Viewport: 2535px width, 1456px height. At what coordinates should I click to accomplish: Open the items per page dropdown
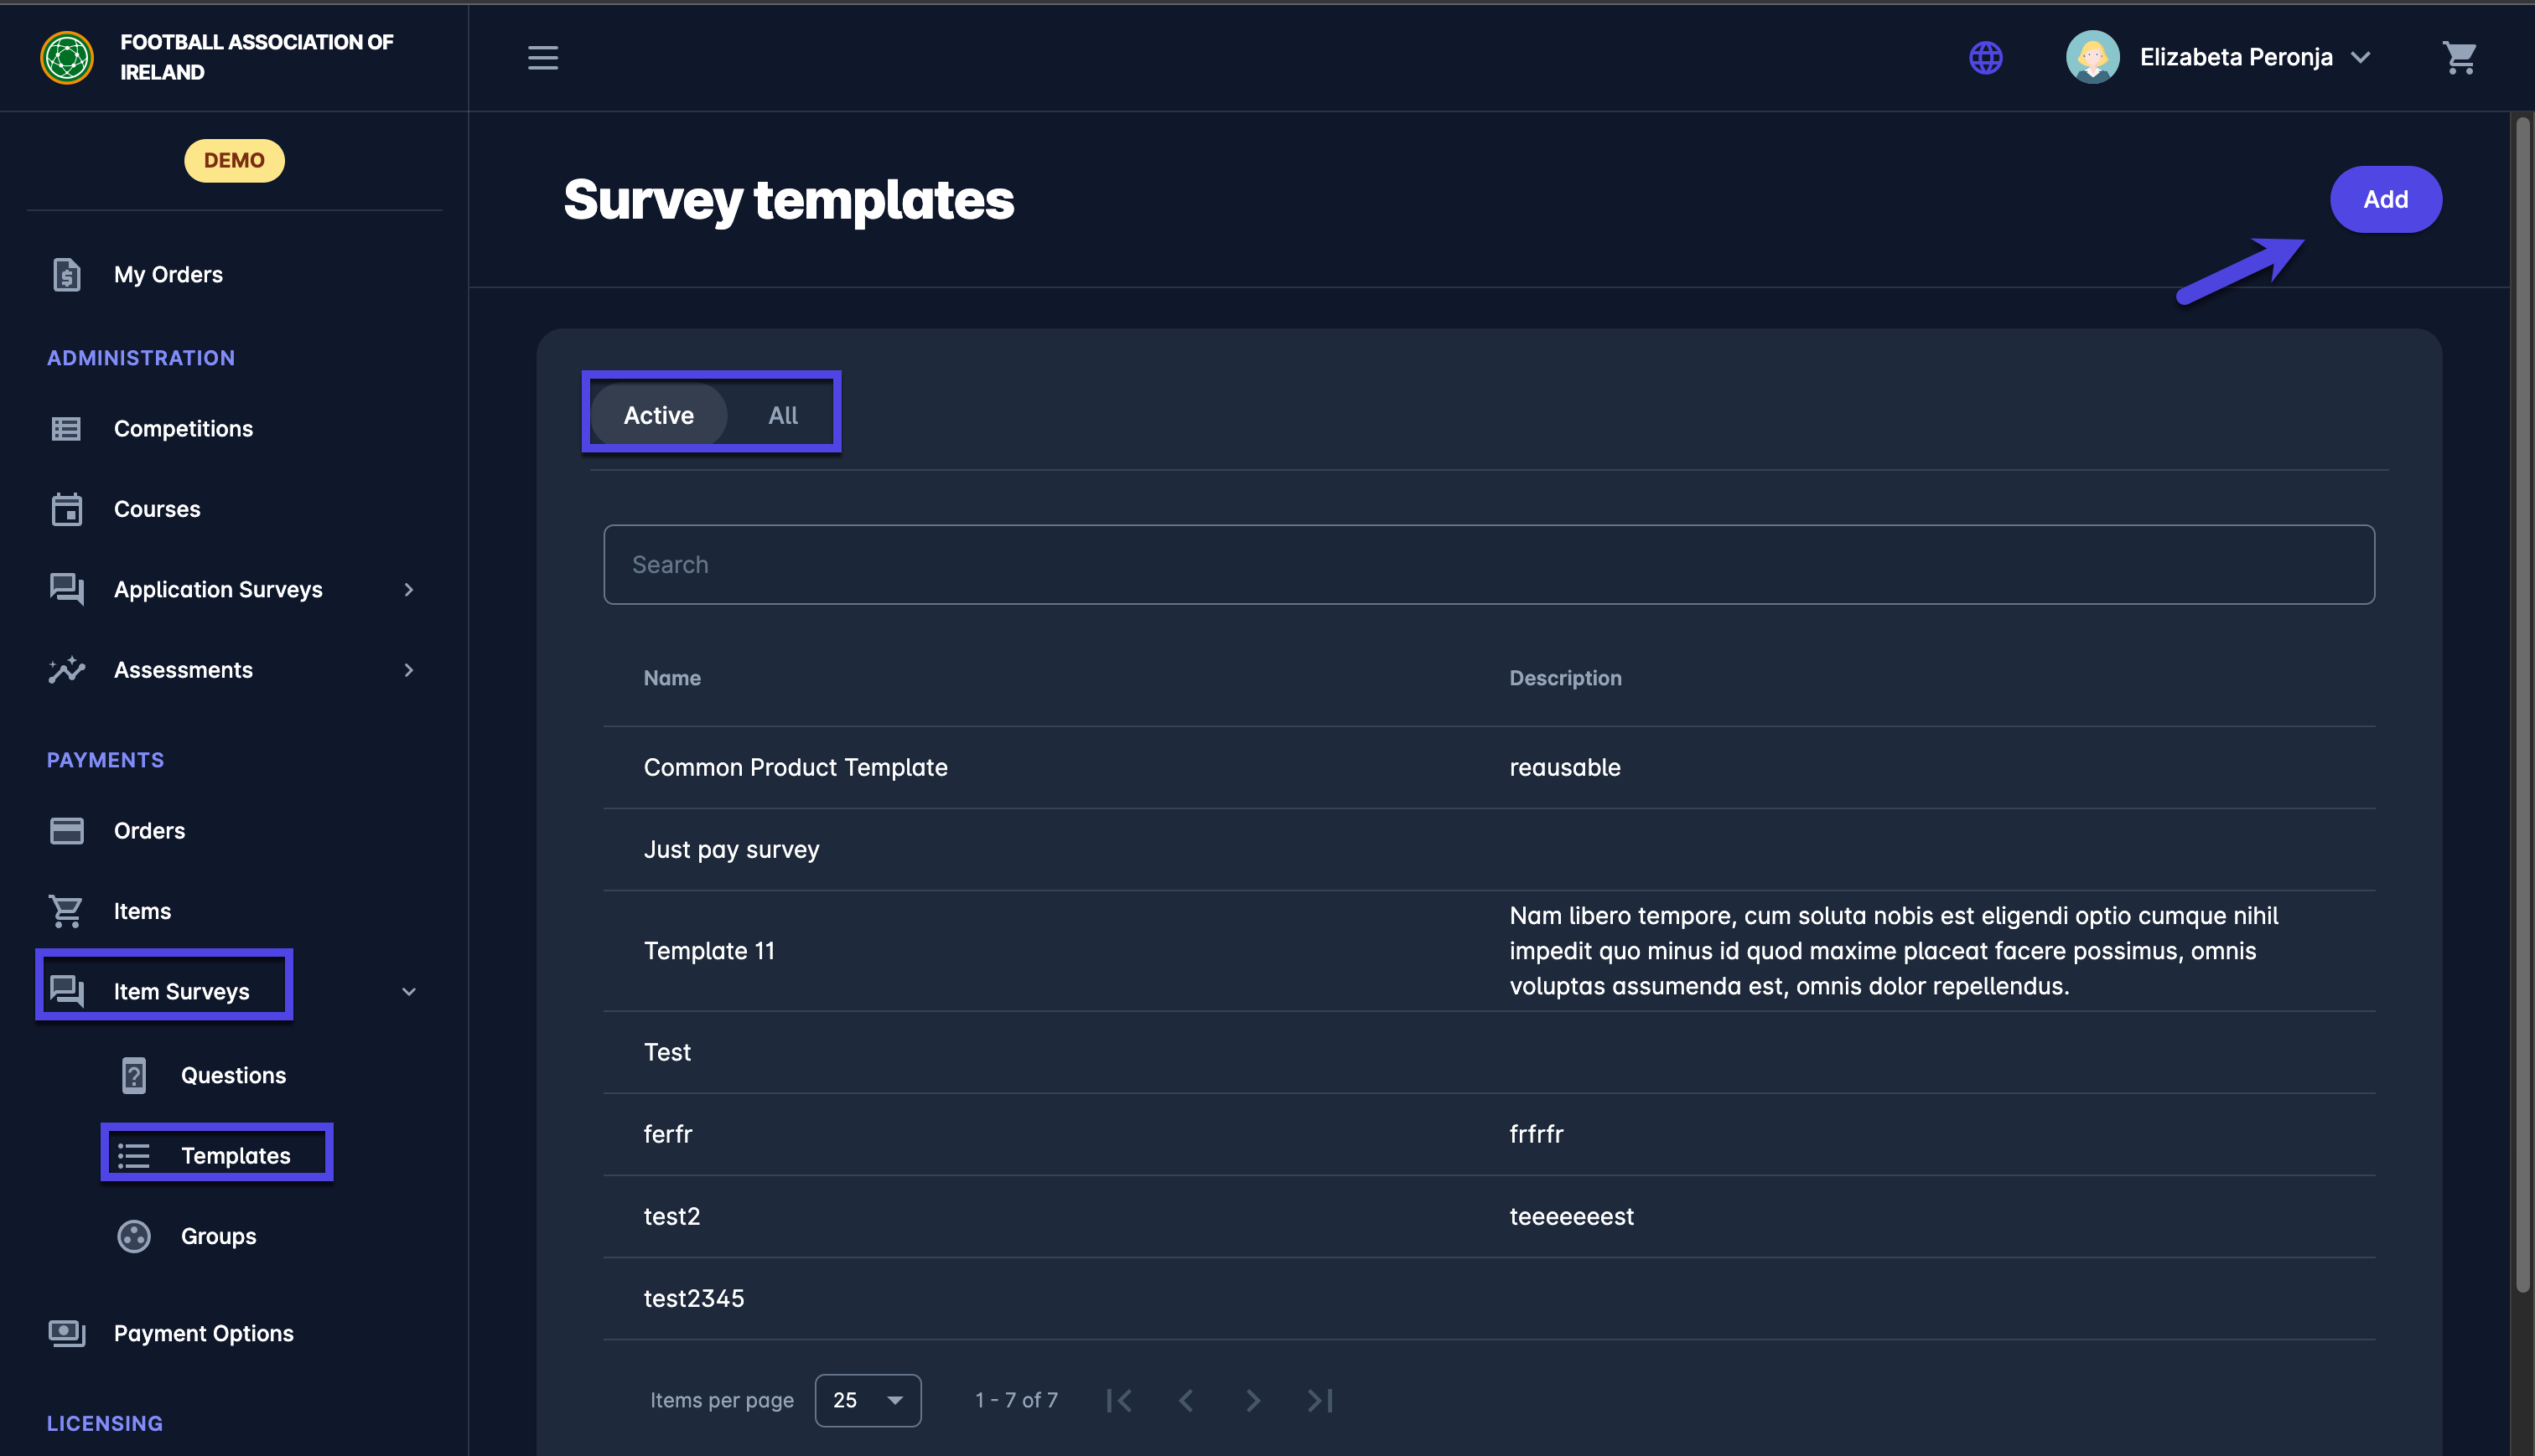click(x=866, y=1400)
